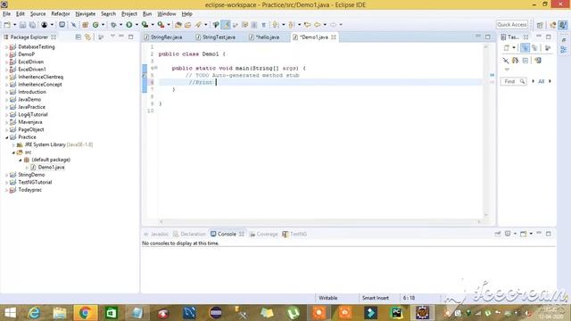
Task: Toggle Scheduled view in Task List
Action: 534,47
